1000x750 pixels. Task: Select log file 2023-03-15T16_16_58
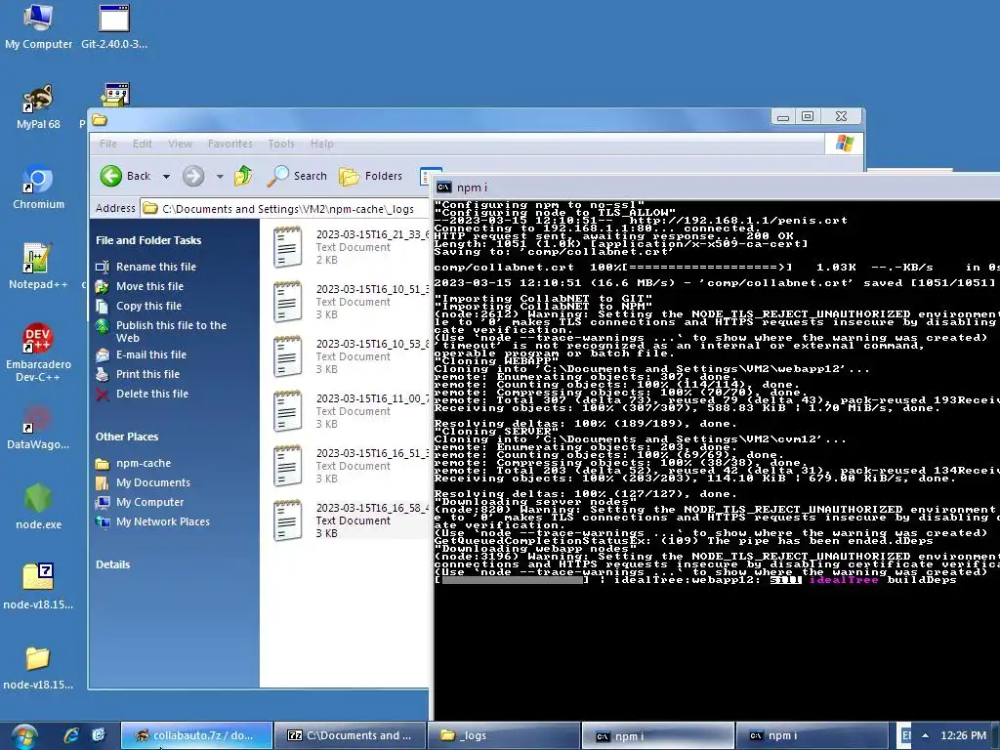point(351,521)
